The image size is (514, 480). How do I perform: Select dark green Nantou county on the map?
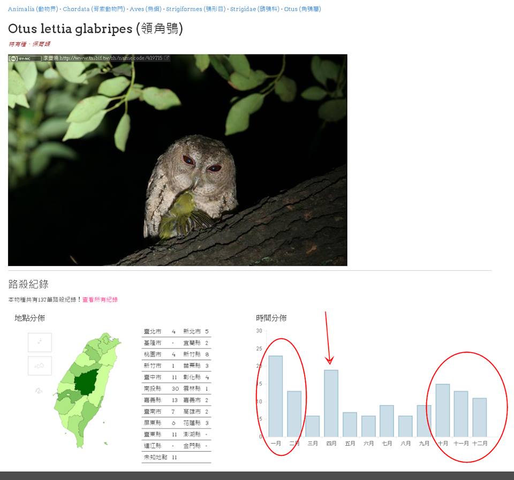click(87, 382)
